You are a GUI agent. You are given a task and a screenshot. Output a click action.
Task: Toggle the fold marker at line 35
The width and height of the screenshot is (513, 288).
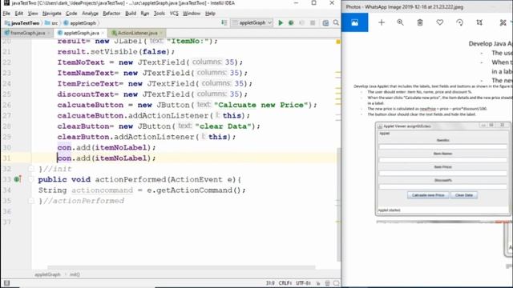click(x=31, y=201)
